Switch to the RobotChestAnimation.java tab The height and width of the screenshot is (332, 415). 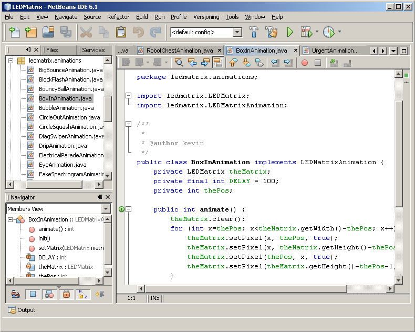coord(180,51)
